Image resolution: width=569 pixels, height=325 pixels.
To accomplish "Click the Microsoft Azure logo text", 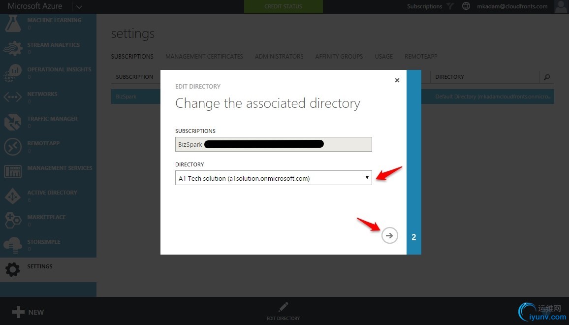I will 35,6.
